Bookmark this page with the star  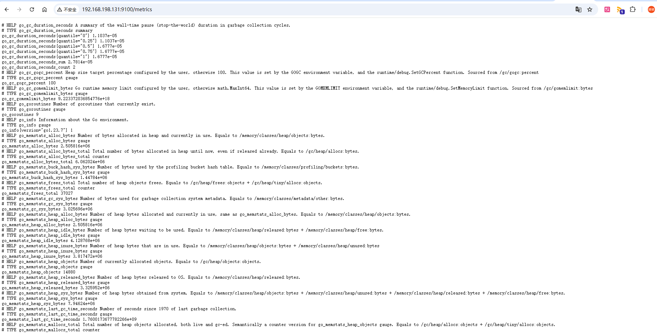pyautogui.click(x=590, y=9)
